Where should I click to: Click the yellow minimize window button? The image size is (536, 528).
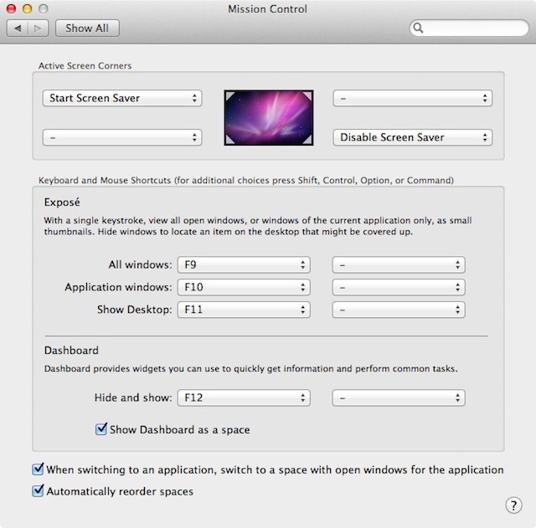pyautogui.click(x=27, y=8)
